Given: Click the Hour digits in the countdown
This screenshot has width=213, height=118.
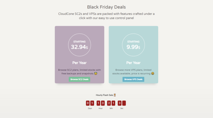Looking at the screenshot, I should (101, 103).
